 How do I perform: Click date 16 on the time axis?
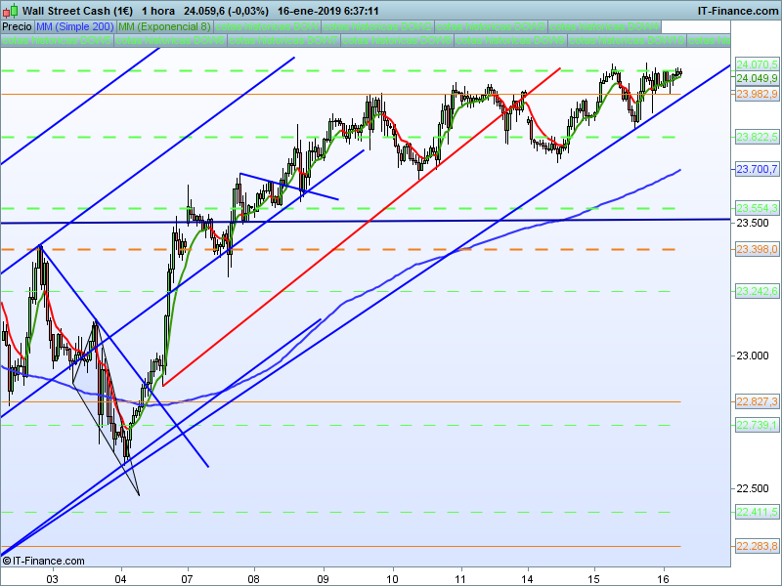pos(663,579)
